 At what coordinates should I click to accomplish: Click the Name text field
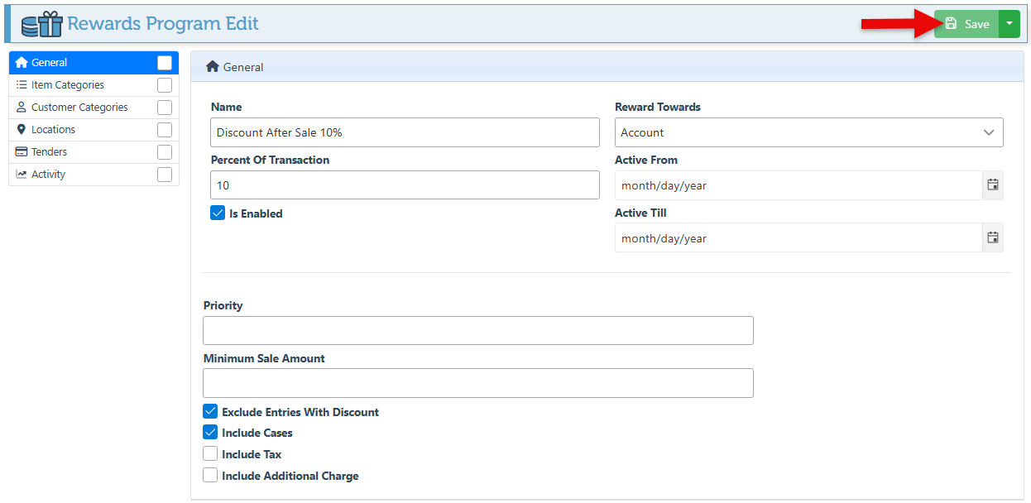coord(405,132)
